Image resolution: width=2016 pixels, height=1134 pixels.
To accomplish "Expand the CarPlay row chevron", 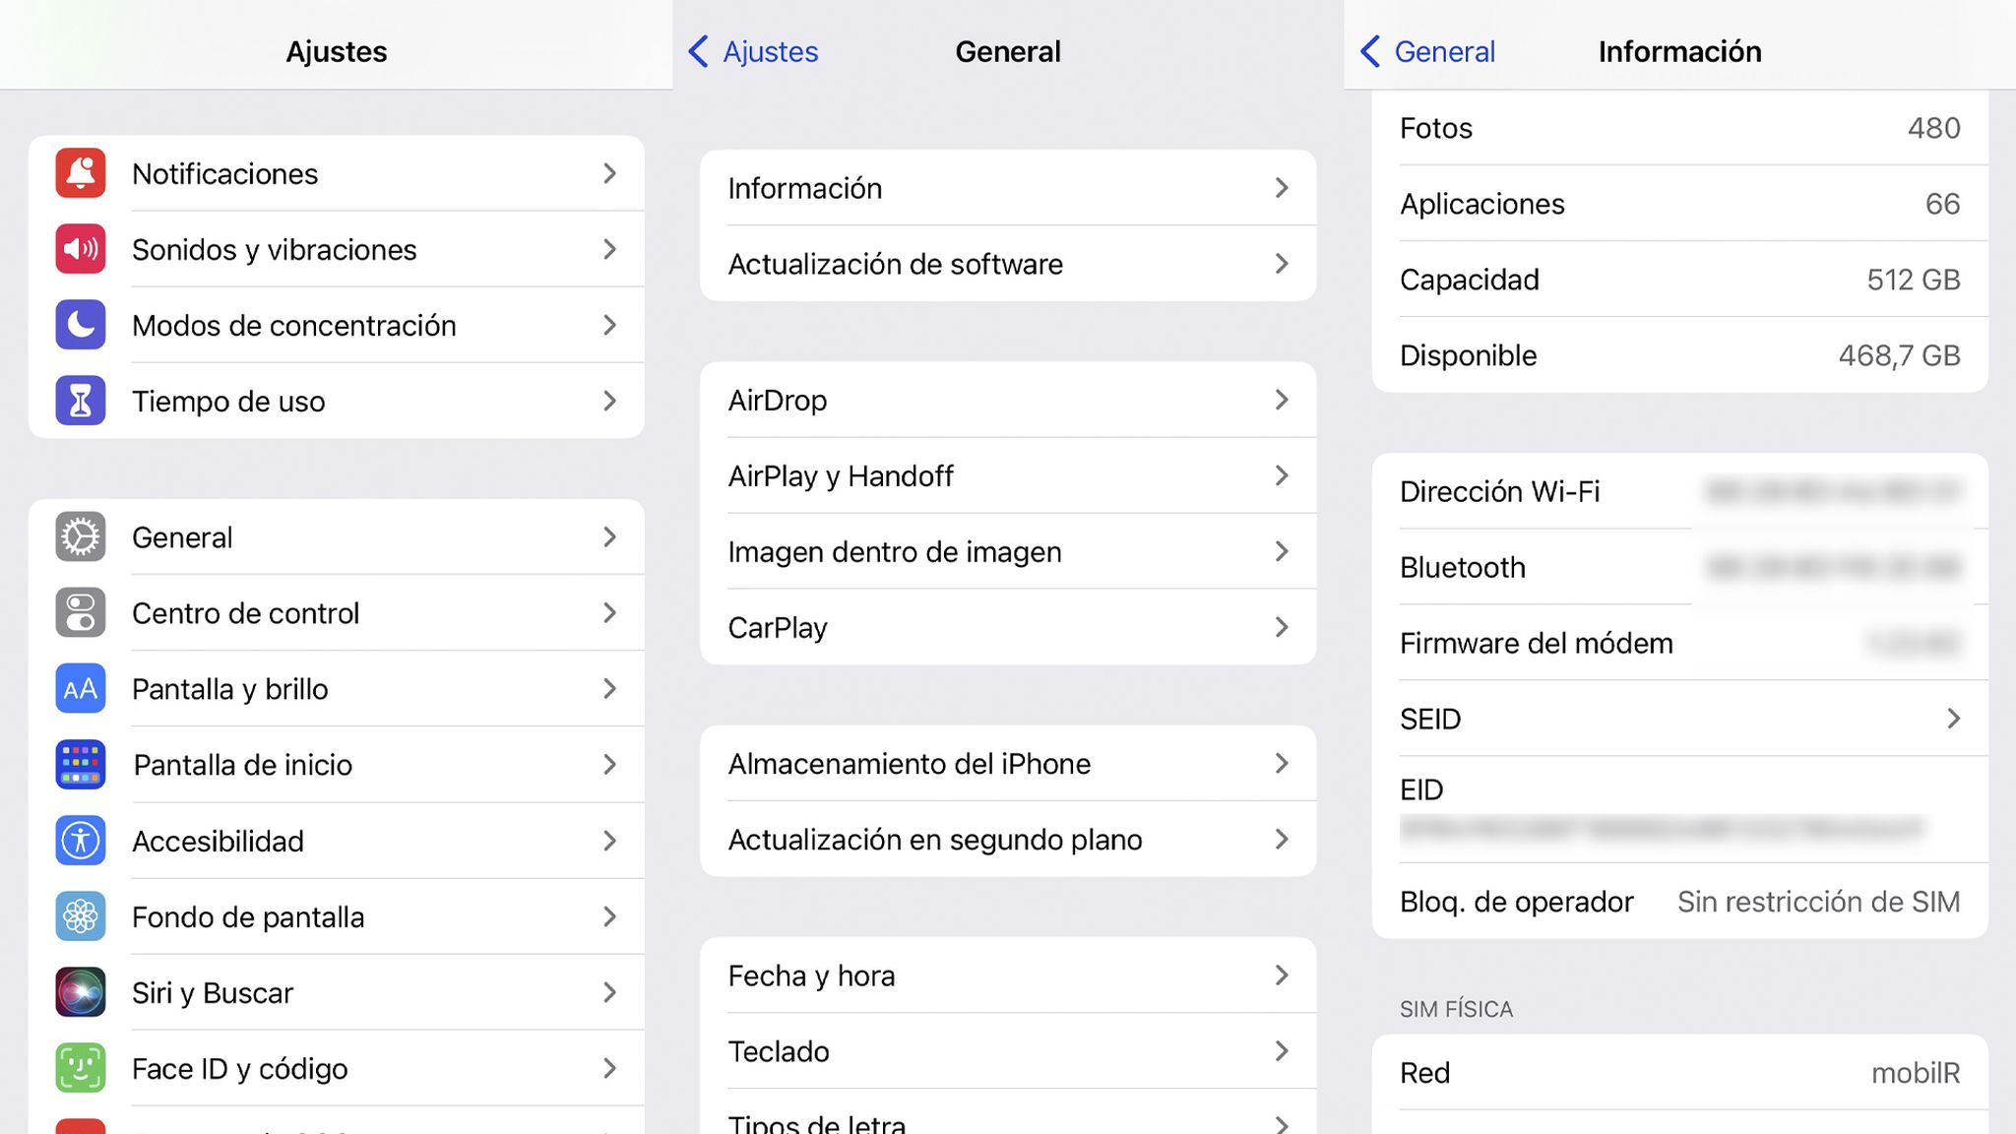I will (x=1282, y=627).
